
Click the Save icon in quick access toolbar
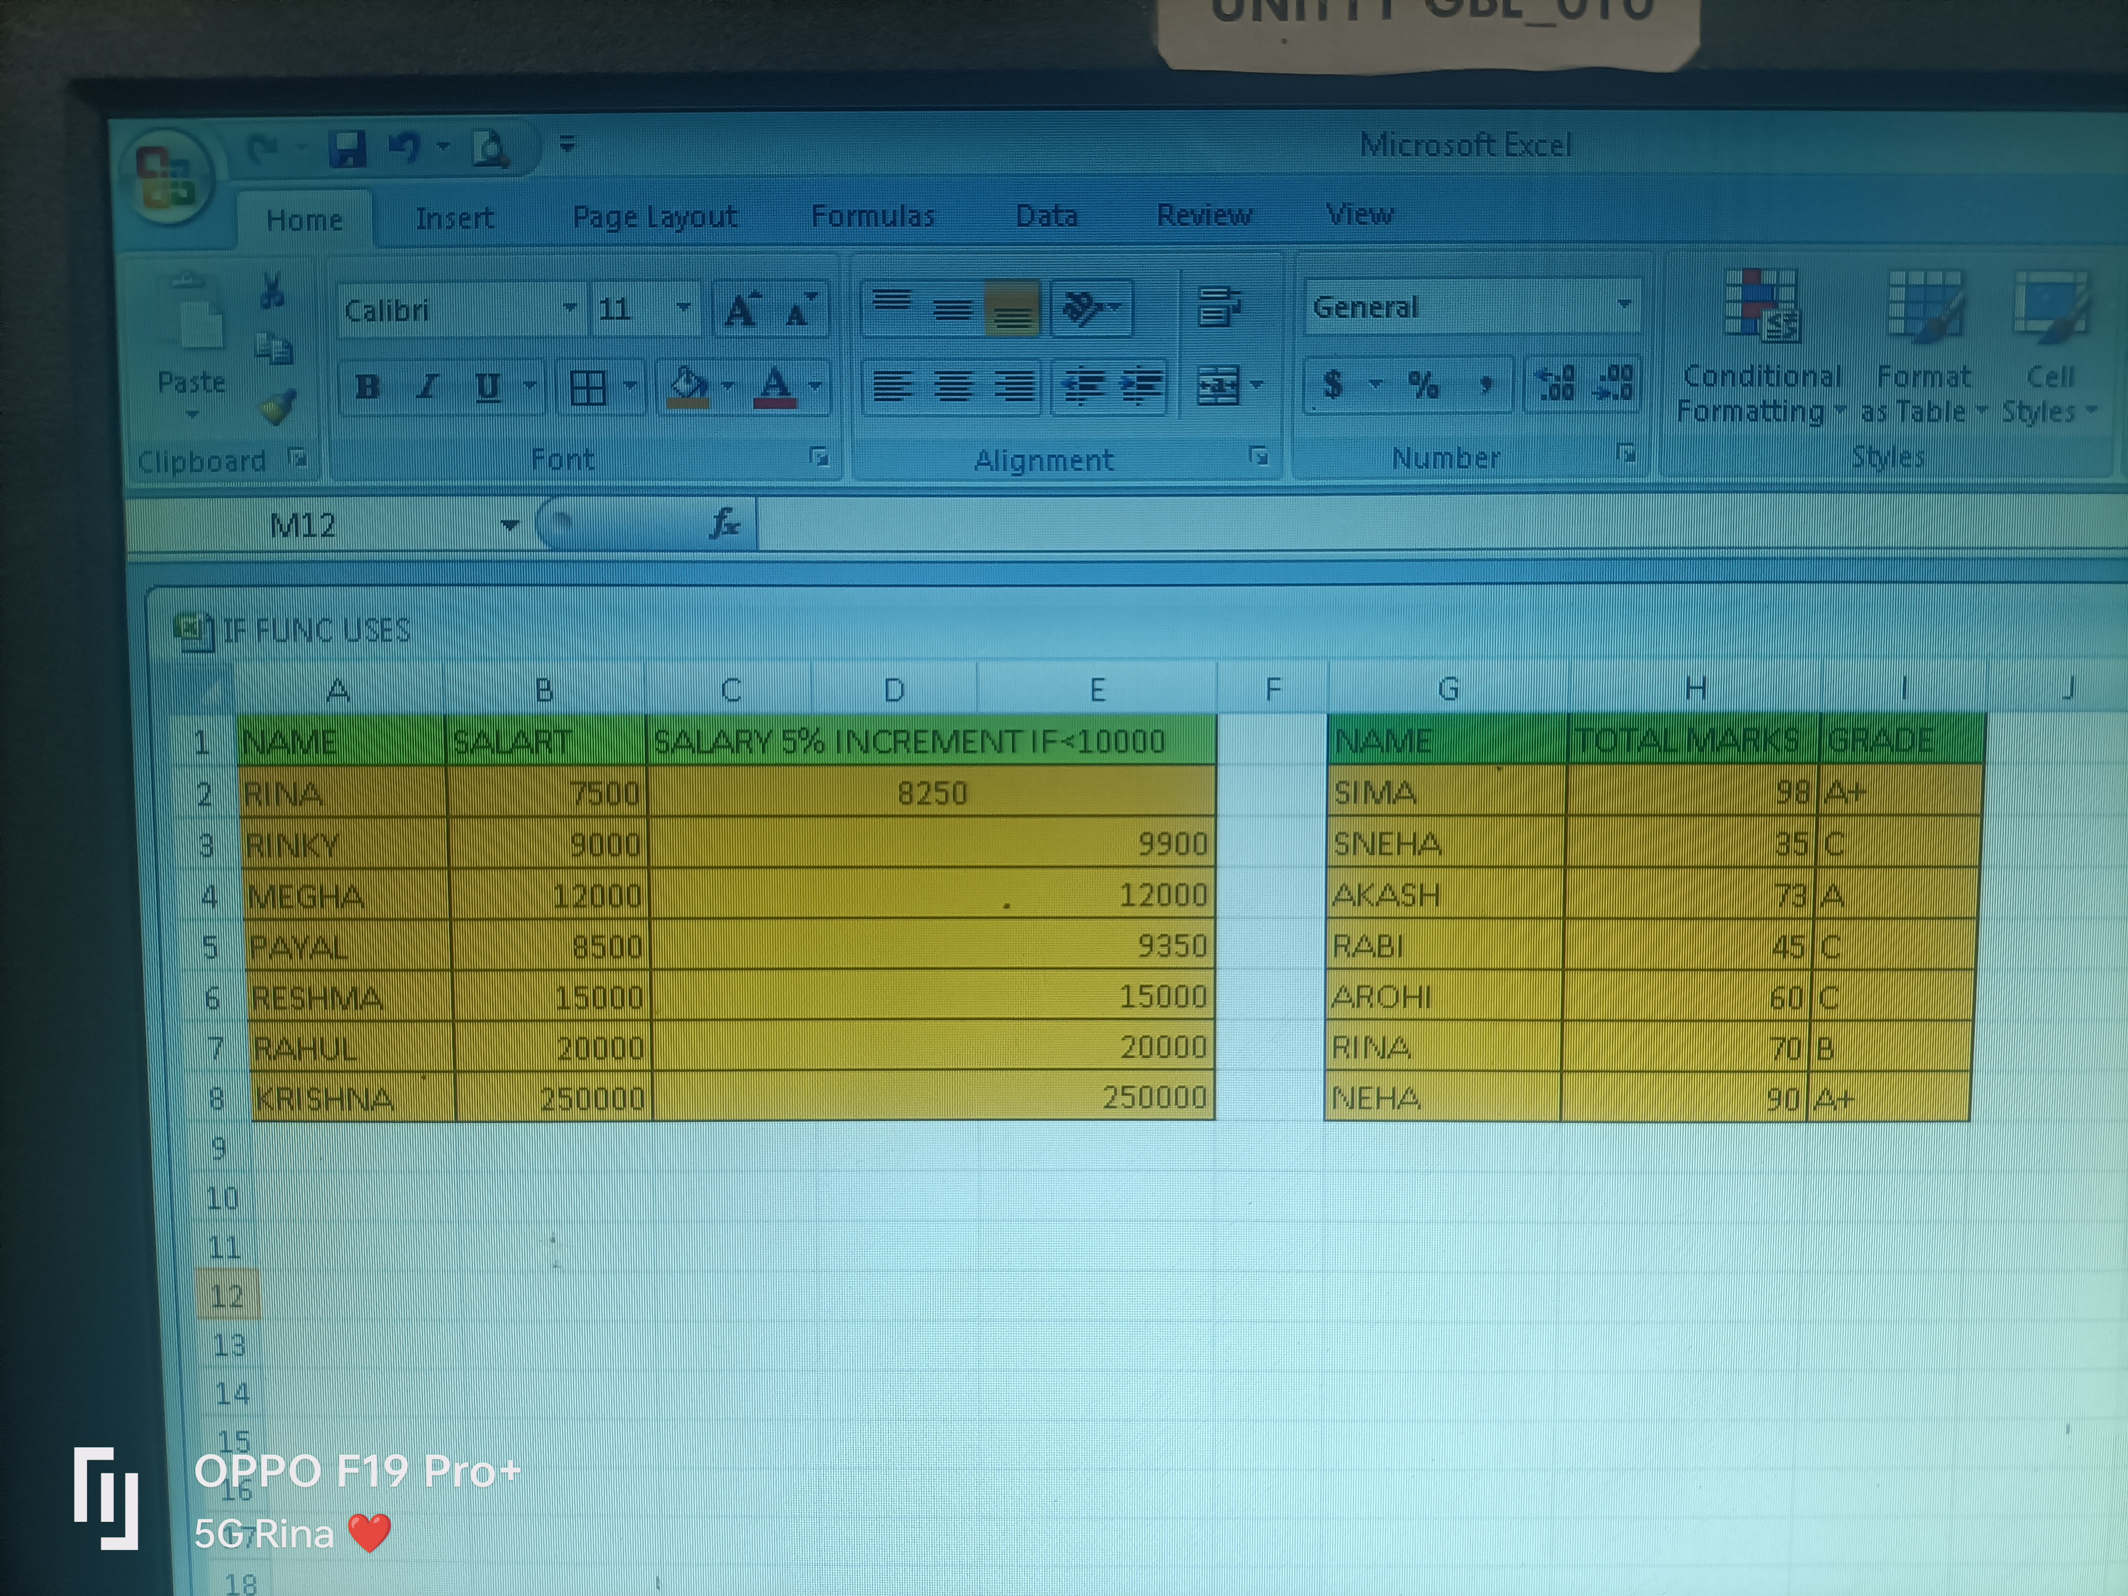tap(347, 149)
